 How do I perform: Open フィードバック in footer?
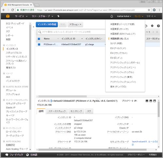(16, 155)
